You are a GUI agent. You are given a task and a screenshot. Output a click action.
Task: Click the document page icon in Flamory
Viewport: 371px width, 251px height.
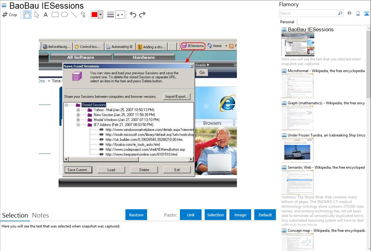[358, 13]
